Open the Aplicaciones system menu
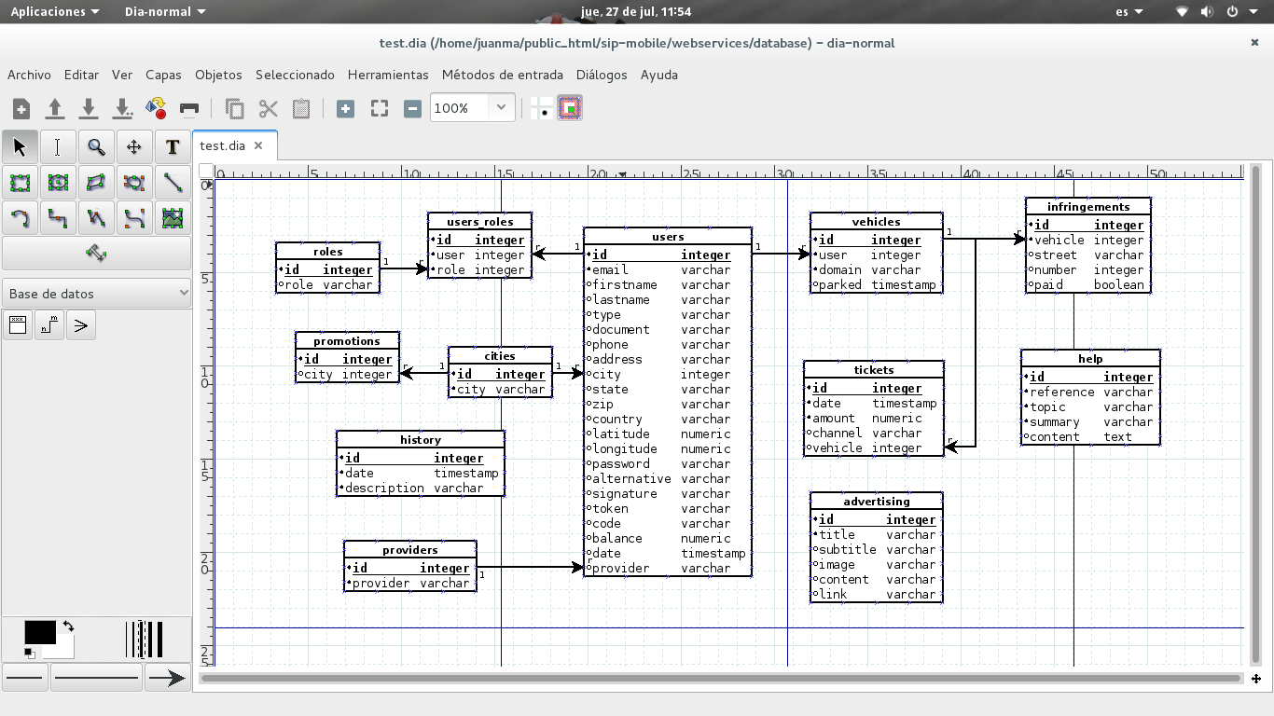This screenshot has height=716, width=1274. click(x=54, y=11)
